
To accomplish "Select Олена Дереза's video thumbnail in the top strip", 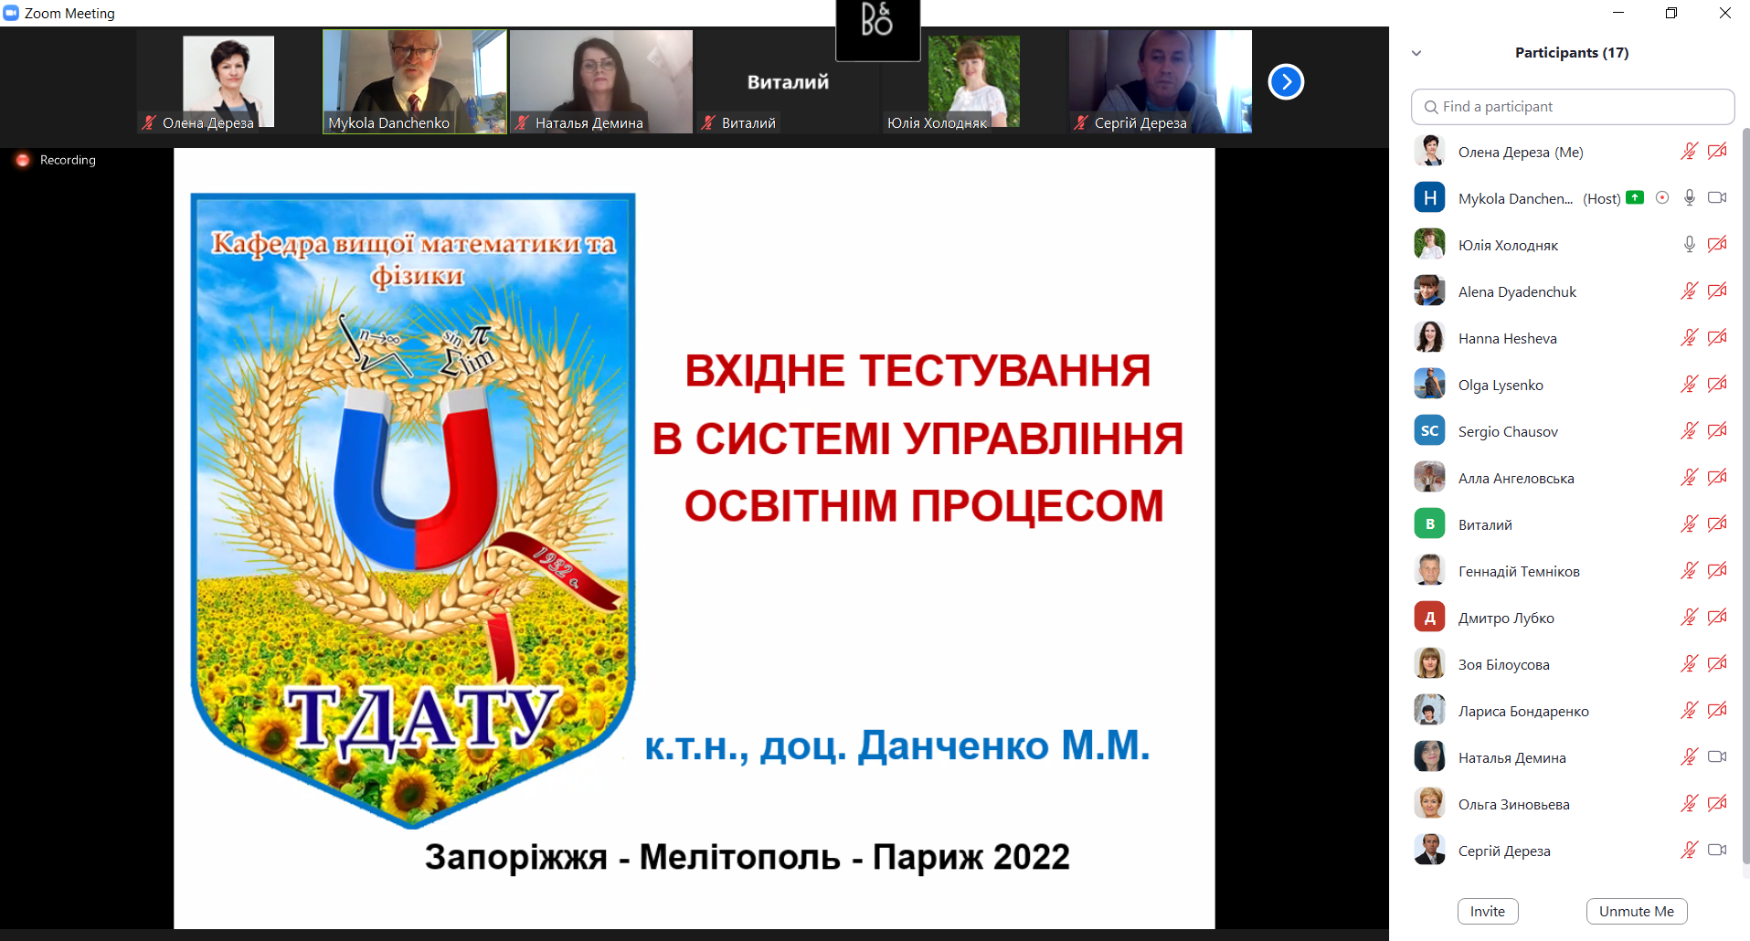I will click(228, 82).
